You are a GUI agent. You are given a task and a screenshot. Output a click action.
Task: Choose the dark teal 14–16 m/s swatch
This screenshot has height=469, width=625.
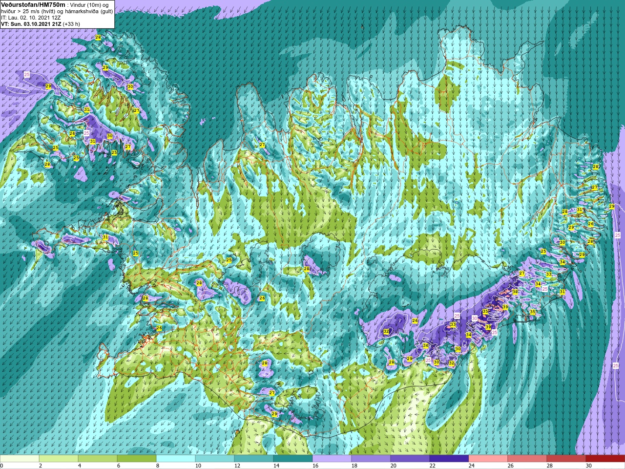point(293,459)
